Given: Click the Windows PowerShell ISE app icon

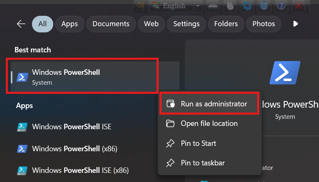Looking at the screenshot, I should click(x=22, y=126).
